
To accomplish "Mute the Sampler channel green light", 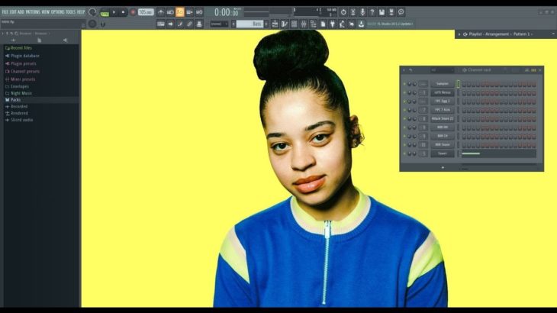I will click(x=404, y=84).
